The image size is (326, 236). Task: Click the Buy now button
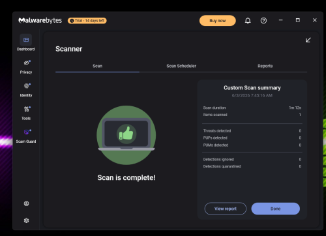(x=218, y=21)
